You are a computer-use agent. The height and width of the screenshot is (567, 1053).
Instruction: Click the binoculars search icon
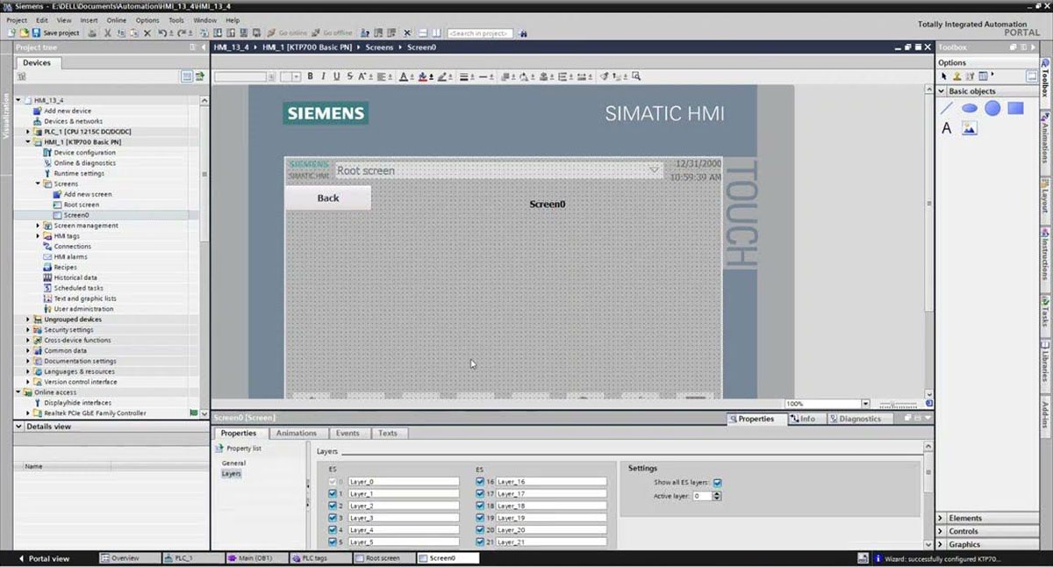tap(523, 33)
